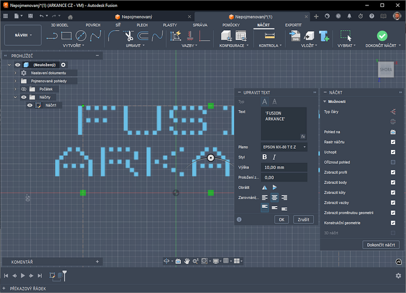Viewport: 406px width, 293px height.
Task: Open the POMŮCKY ribbon tab
Action: coord(230,25)
